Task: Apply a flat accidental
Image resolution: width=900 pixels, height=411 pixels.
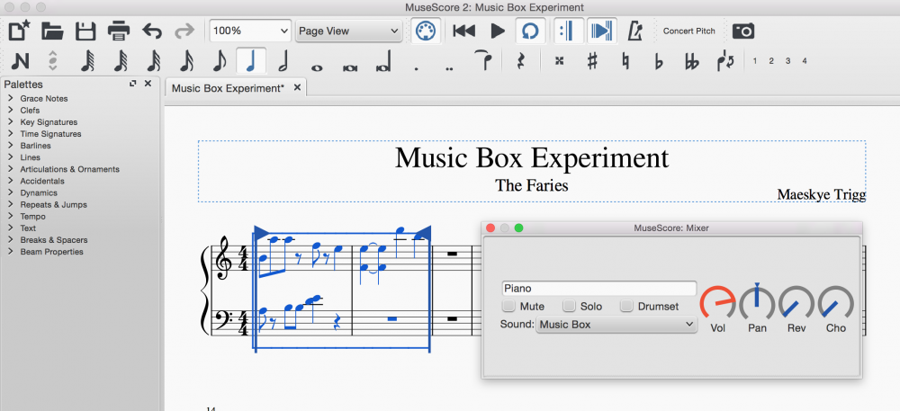Action: pos(659,61)
